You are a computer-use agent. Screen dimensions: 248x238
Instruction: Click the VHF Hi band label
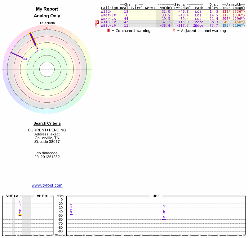point(42,196)
